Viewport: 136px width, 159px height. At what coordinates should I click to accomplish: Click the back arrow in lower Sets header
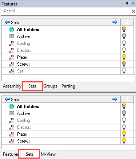tap(8, 99)
